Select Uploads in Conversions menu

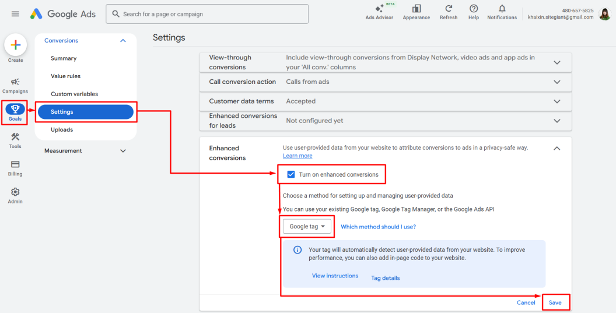62,130
